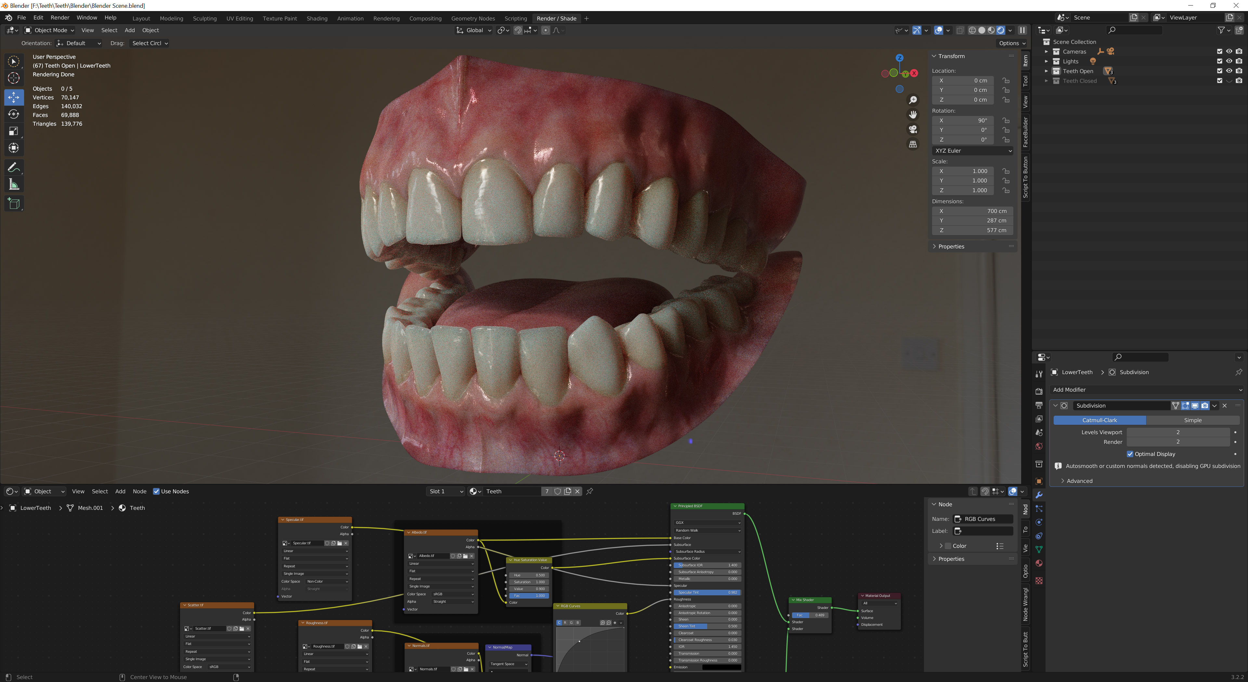Select the Move tool in the viewport toolbar
The height and width of the screenshot is (682, 1248).
14,97
